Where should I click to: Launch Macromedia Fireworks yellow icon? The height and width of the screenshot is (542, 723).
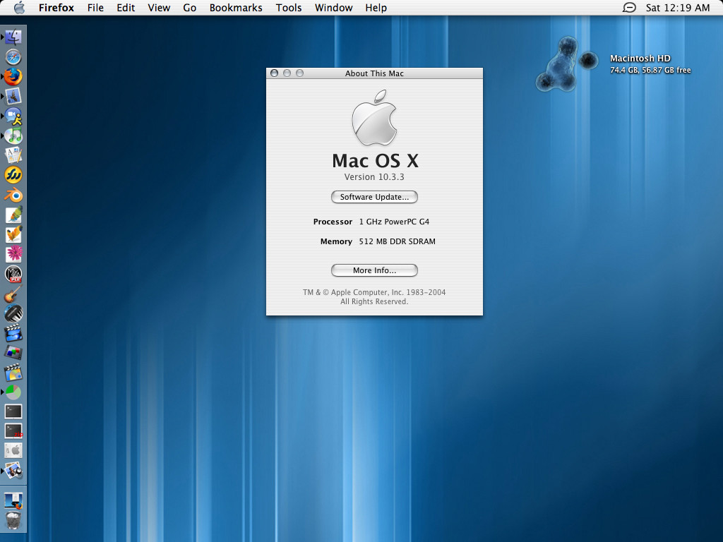[13, 175]
